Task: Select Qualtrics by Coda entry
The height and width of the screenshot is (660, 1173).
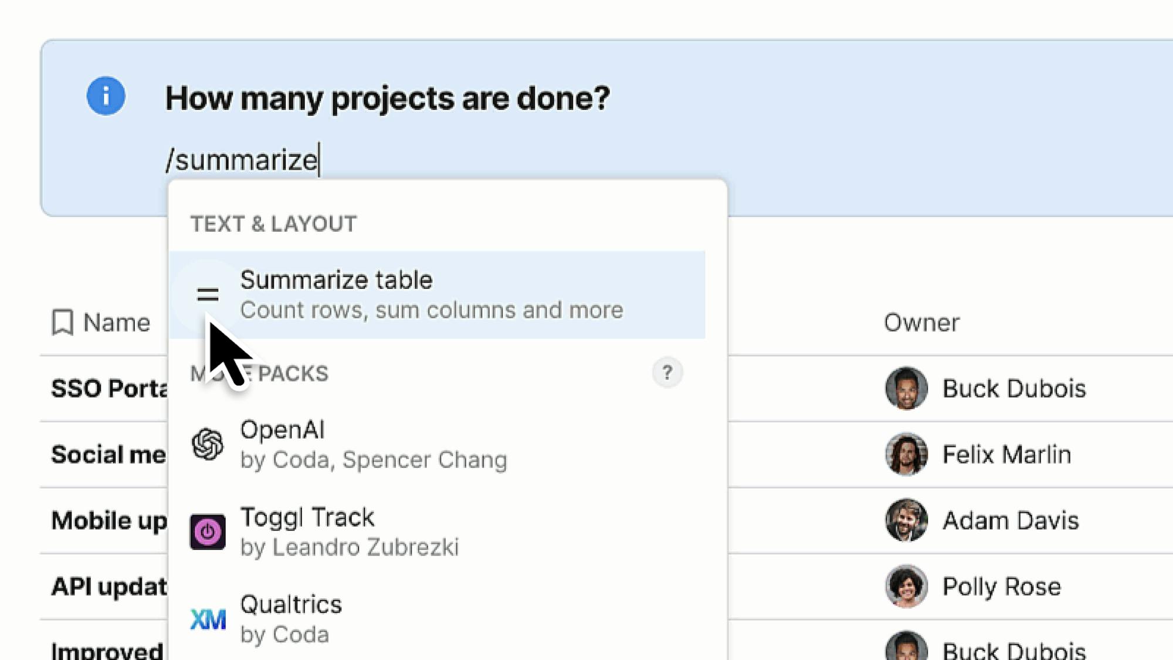Action: (x=291, y=620)
